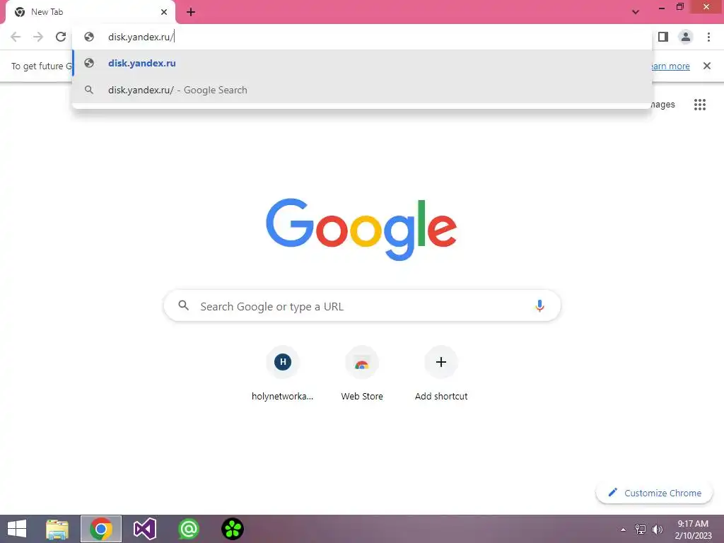Focus the Search Google or type a URL box
This screenshot has width=724, height=543.
click(x=362, y=305)
